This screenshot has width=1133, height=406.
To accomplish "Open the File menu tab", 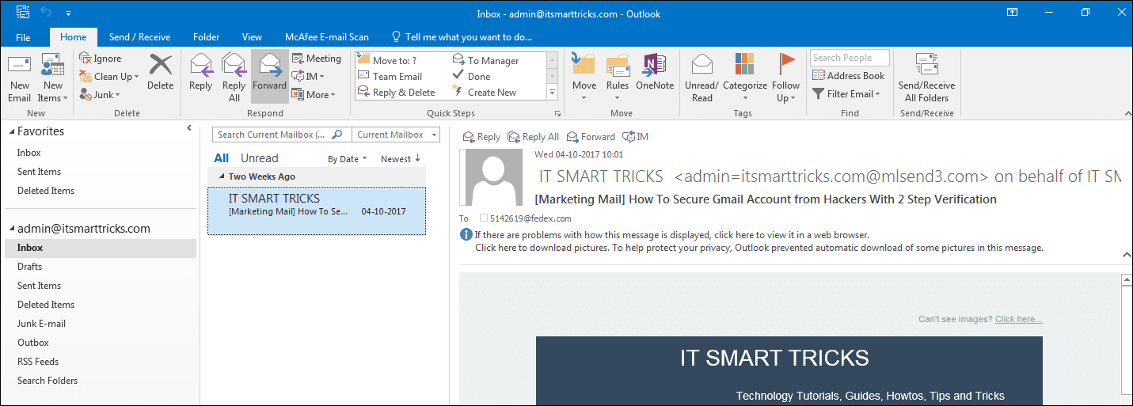I will point(23,37).
